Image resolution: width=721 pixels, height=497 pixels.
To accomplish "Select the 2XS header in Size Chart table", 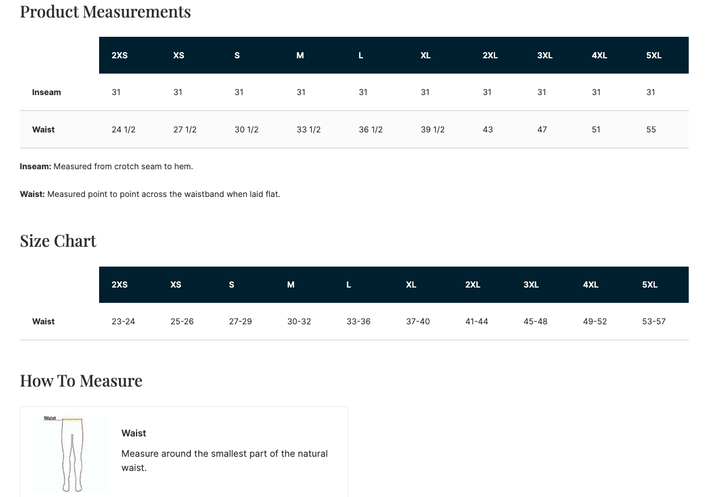I will tap(120, 285).
